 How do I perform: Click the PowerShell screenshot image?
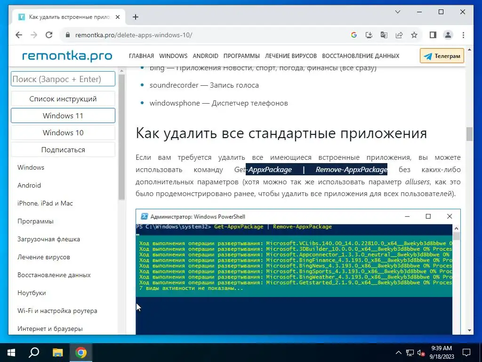coord(298,272)
